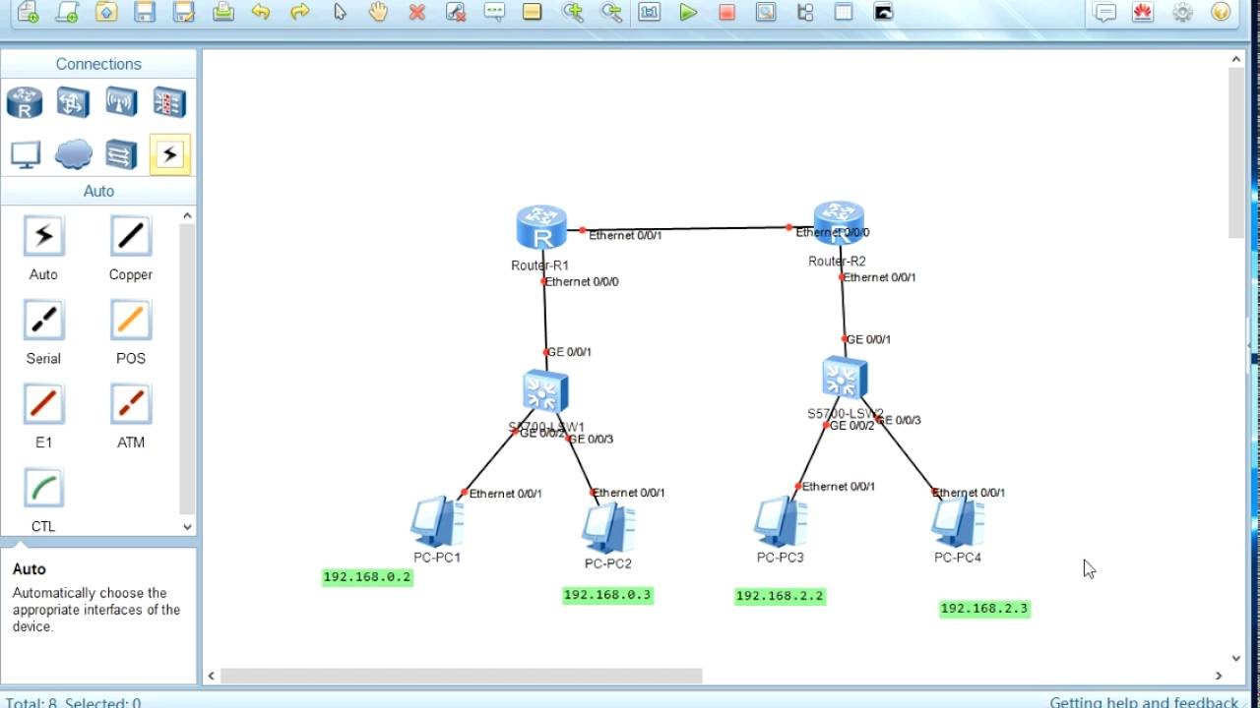1260x708 pixels.
Task: Zoom out of the canvas
Action: pyautogui.click(x=611, y=12)
